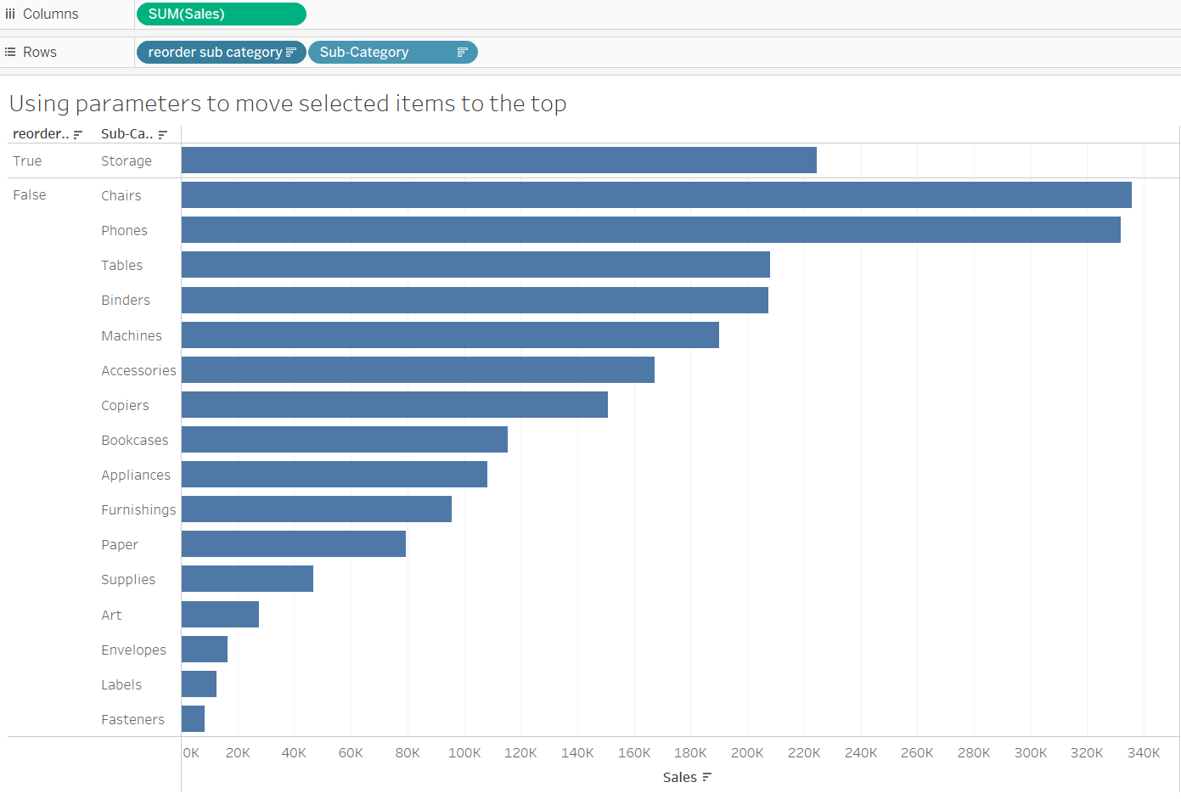Click the 300K axis tick label
This screenshot has width=1181, height=799.
(1031, 753)
